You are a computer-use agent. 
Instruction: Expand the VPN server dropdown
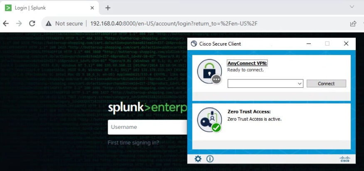300,84
